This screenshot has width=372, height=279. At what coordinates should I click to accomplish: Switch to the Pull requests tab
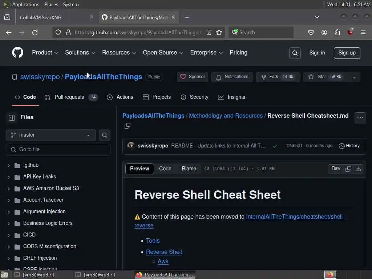tap(71, 97)
